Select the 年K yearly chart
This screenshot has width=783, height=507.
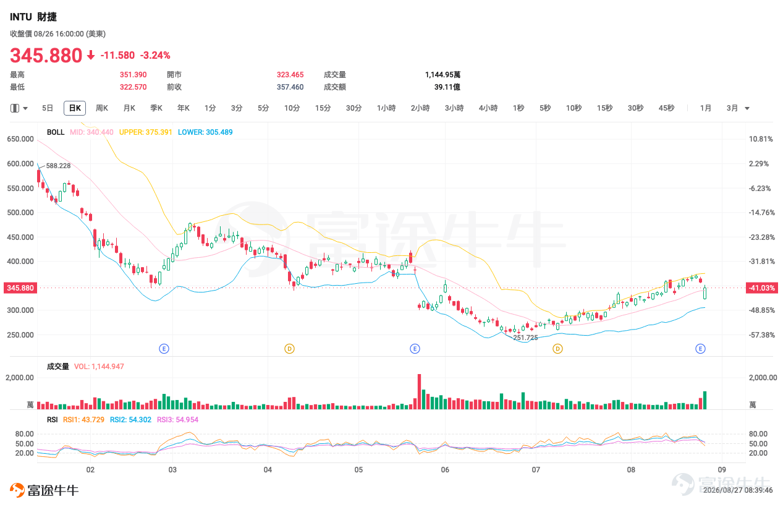point(184,108)
